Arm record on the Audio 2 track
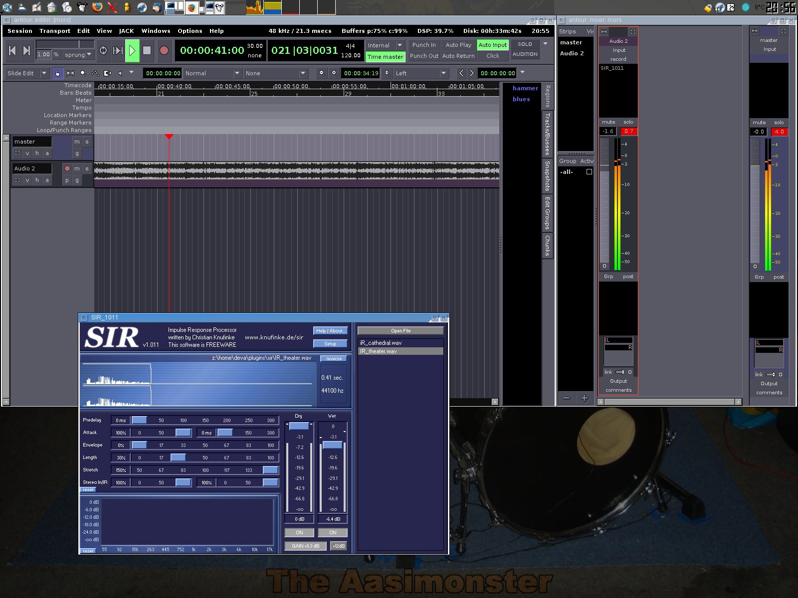This screenshot has width=798, height=598. tap(67, 168)
